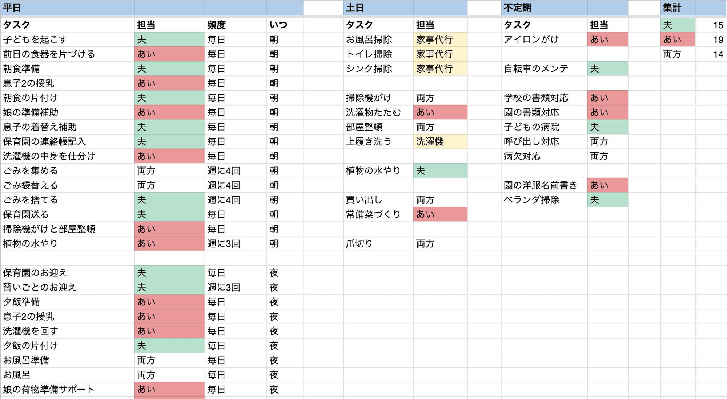Click the 平日 section header cell

tap(67, 8)
